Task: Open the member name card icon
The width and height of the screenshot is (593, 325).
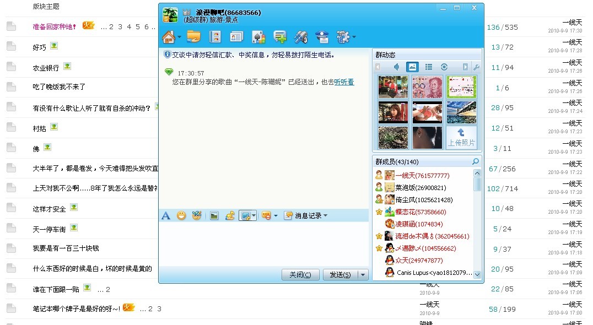Action: click(x=236, y=36)
